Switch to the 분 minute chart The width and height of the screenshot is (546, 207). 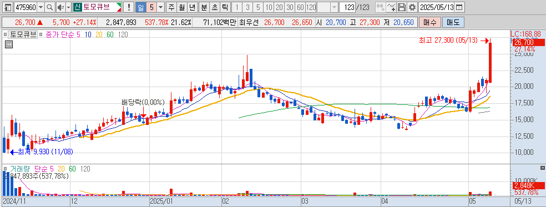point(204,7)
